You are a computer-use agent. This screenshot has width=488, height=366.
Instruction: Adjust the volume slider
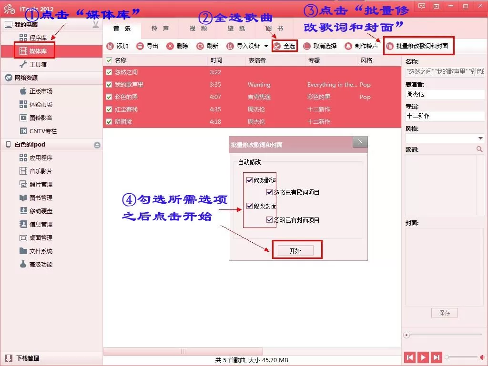click(461, 357)
